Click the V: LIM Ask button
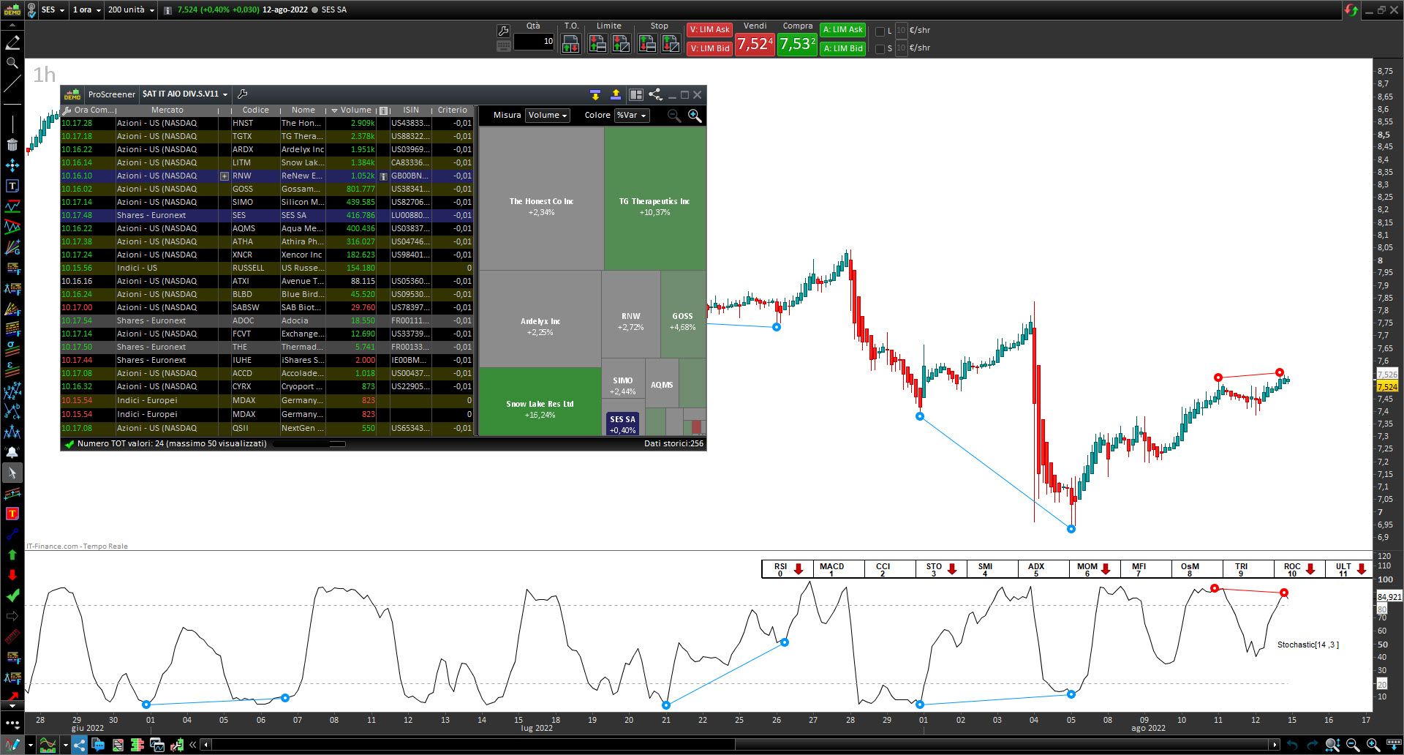 click(710, 30)
